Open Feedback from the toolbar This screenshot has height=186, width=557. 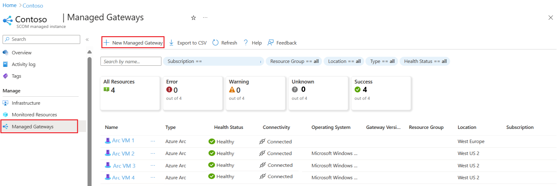tap(282, 43)
